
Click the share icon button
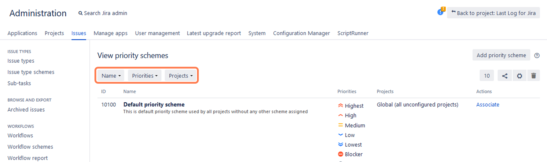(505, 76)
